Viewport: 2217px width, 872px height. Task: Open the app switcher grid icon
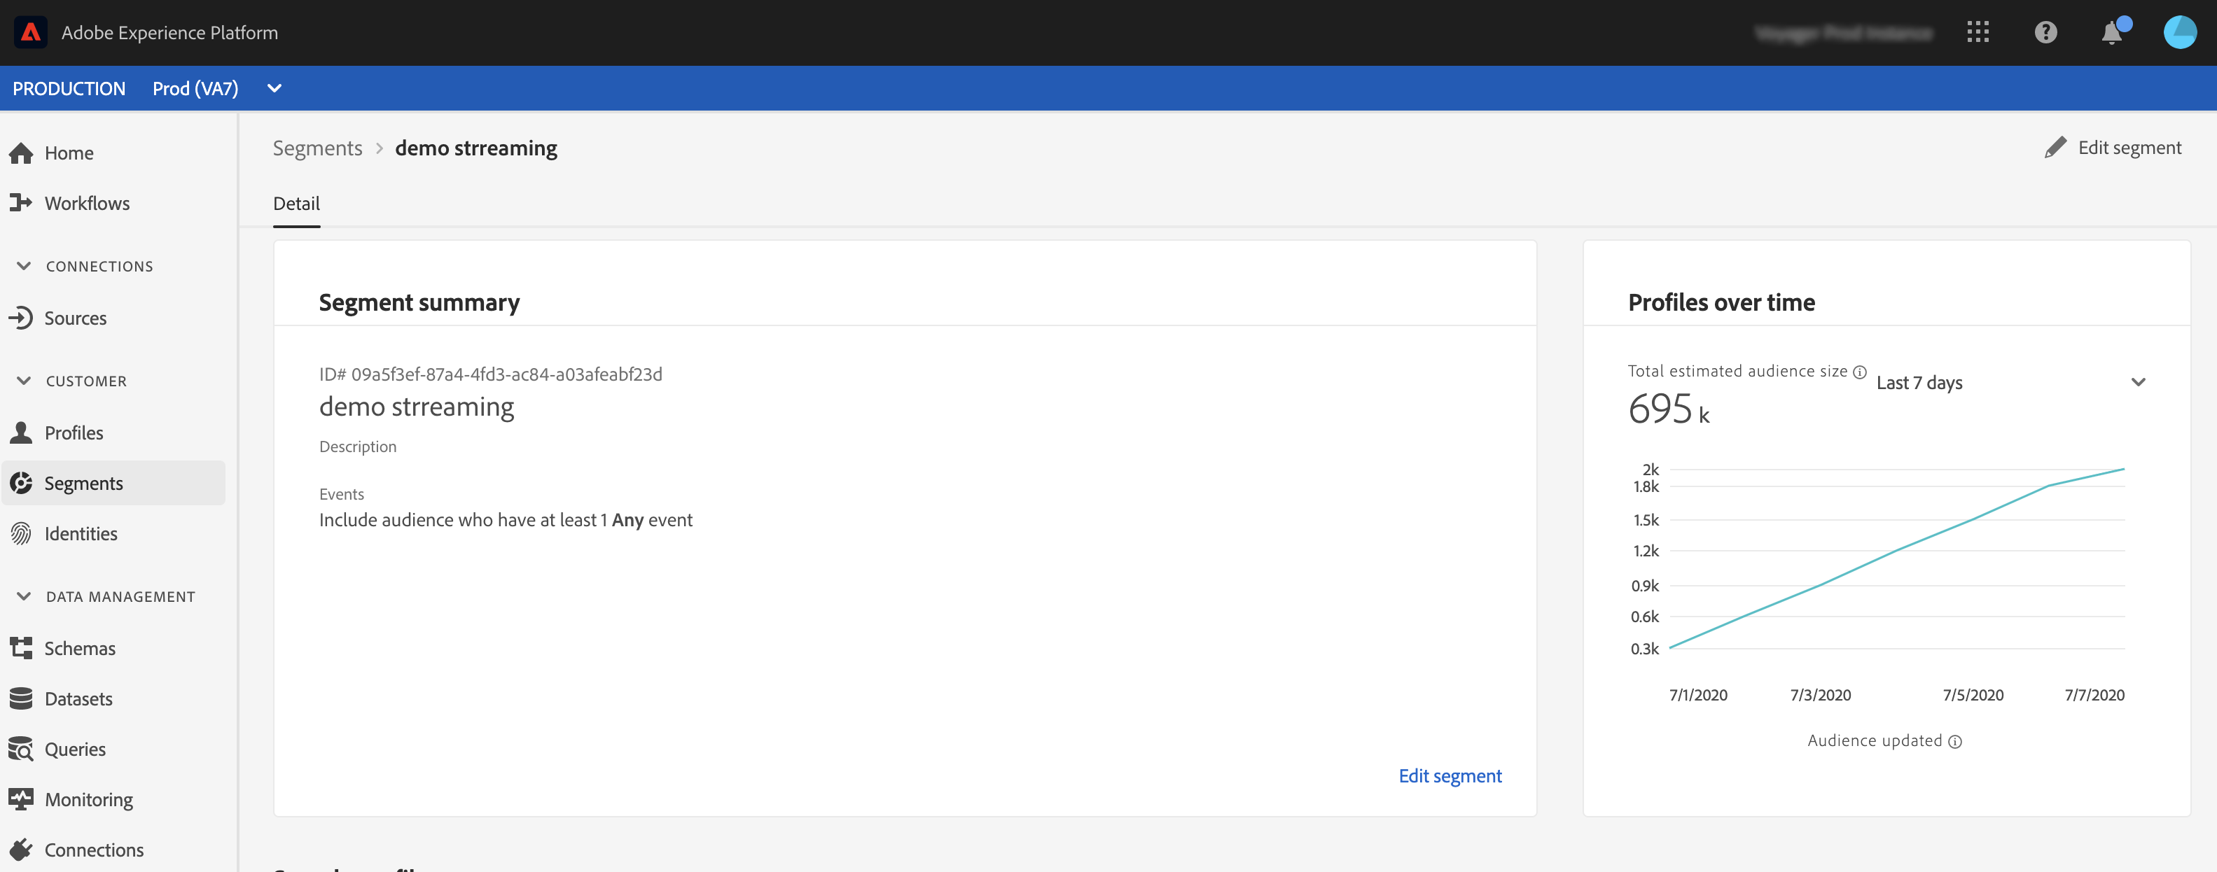[x=1978, y=33]
